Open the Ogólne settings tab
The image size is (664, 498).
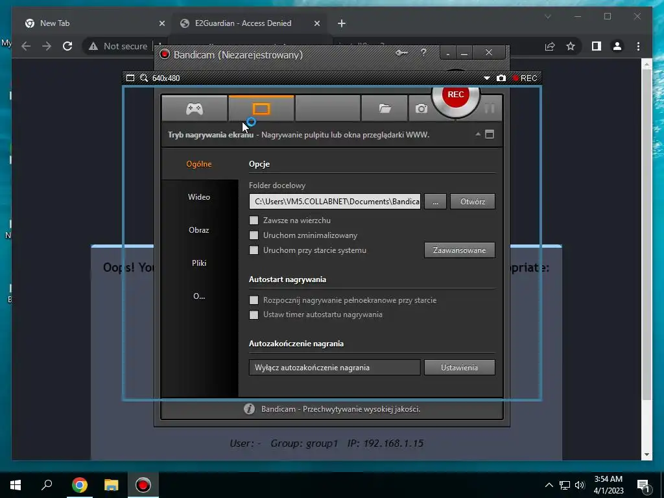click(x=199, y=164)
